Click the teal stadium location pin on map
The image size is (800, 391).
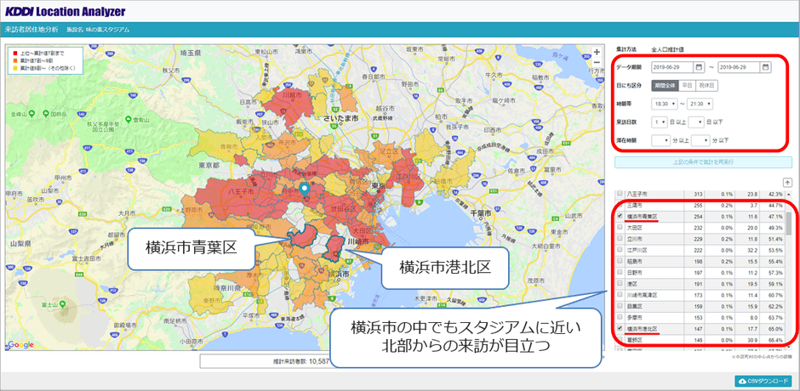[x=305, y=190]
